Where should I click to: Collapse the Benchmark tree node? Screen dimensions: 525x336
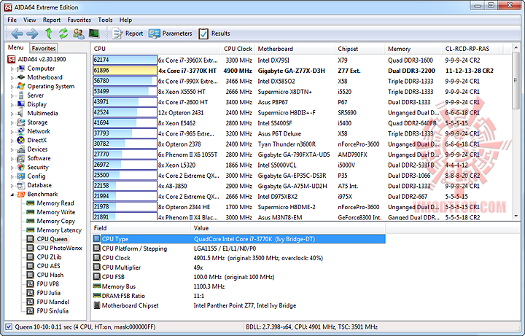12,195
